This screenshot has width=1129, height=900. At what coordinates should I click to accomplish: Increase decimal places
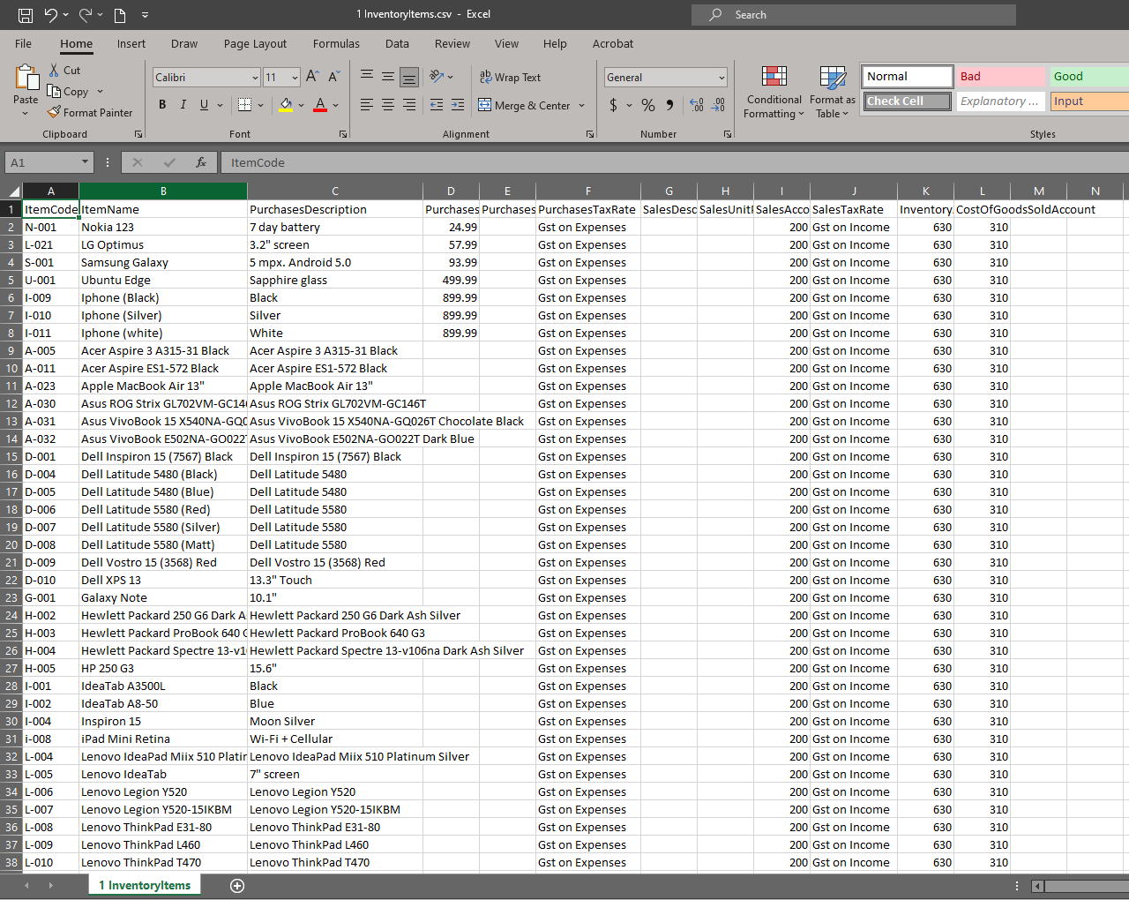[x=697, y=105]
